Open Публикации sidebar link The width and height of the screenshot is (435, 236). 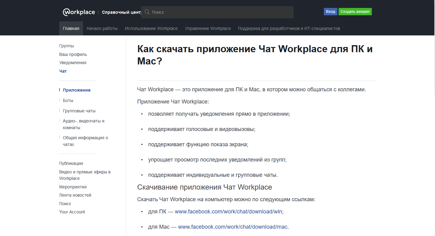71,163
